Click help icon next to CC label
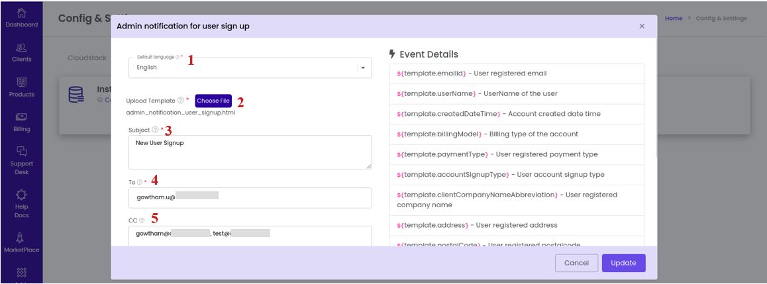The width and height of the screenshot is (767, 284). click(142, 220)
